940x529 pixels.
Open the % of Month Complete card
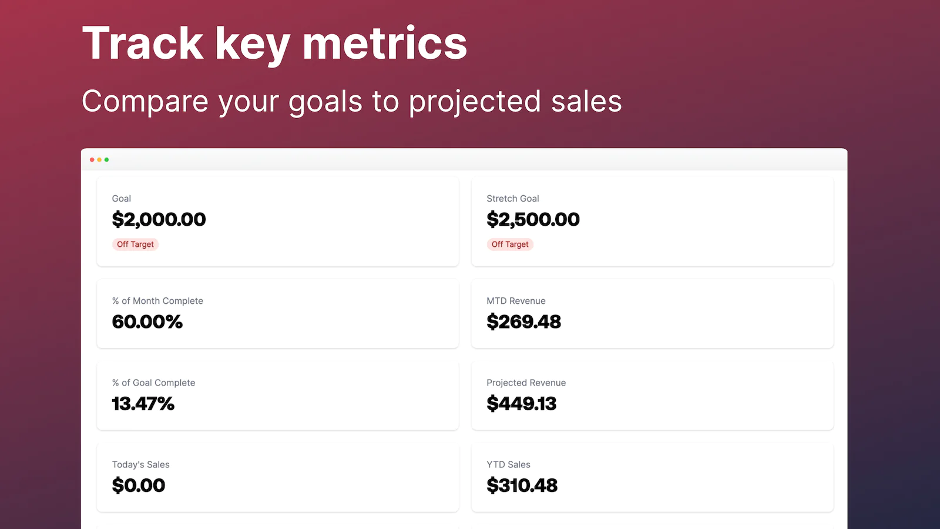click(x=278, y=314)
